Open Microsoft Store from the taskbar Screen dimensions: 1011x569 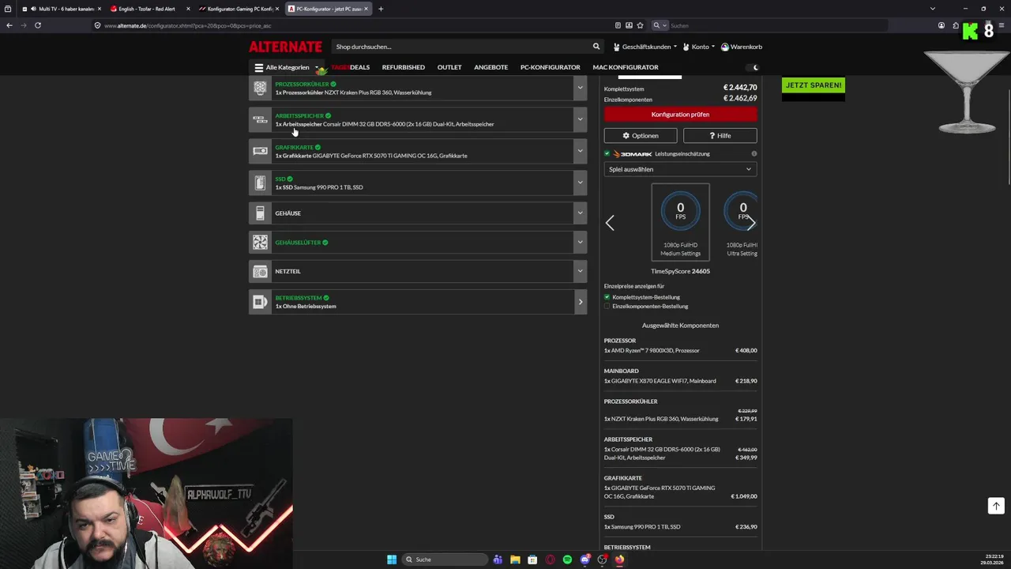point(532,560)
